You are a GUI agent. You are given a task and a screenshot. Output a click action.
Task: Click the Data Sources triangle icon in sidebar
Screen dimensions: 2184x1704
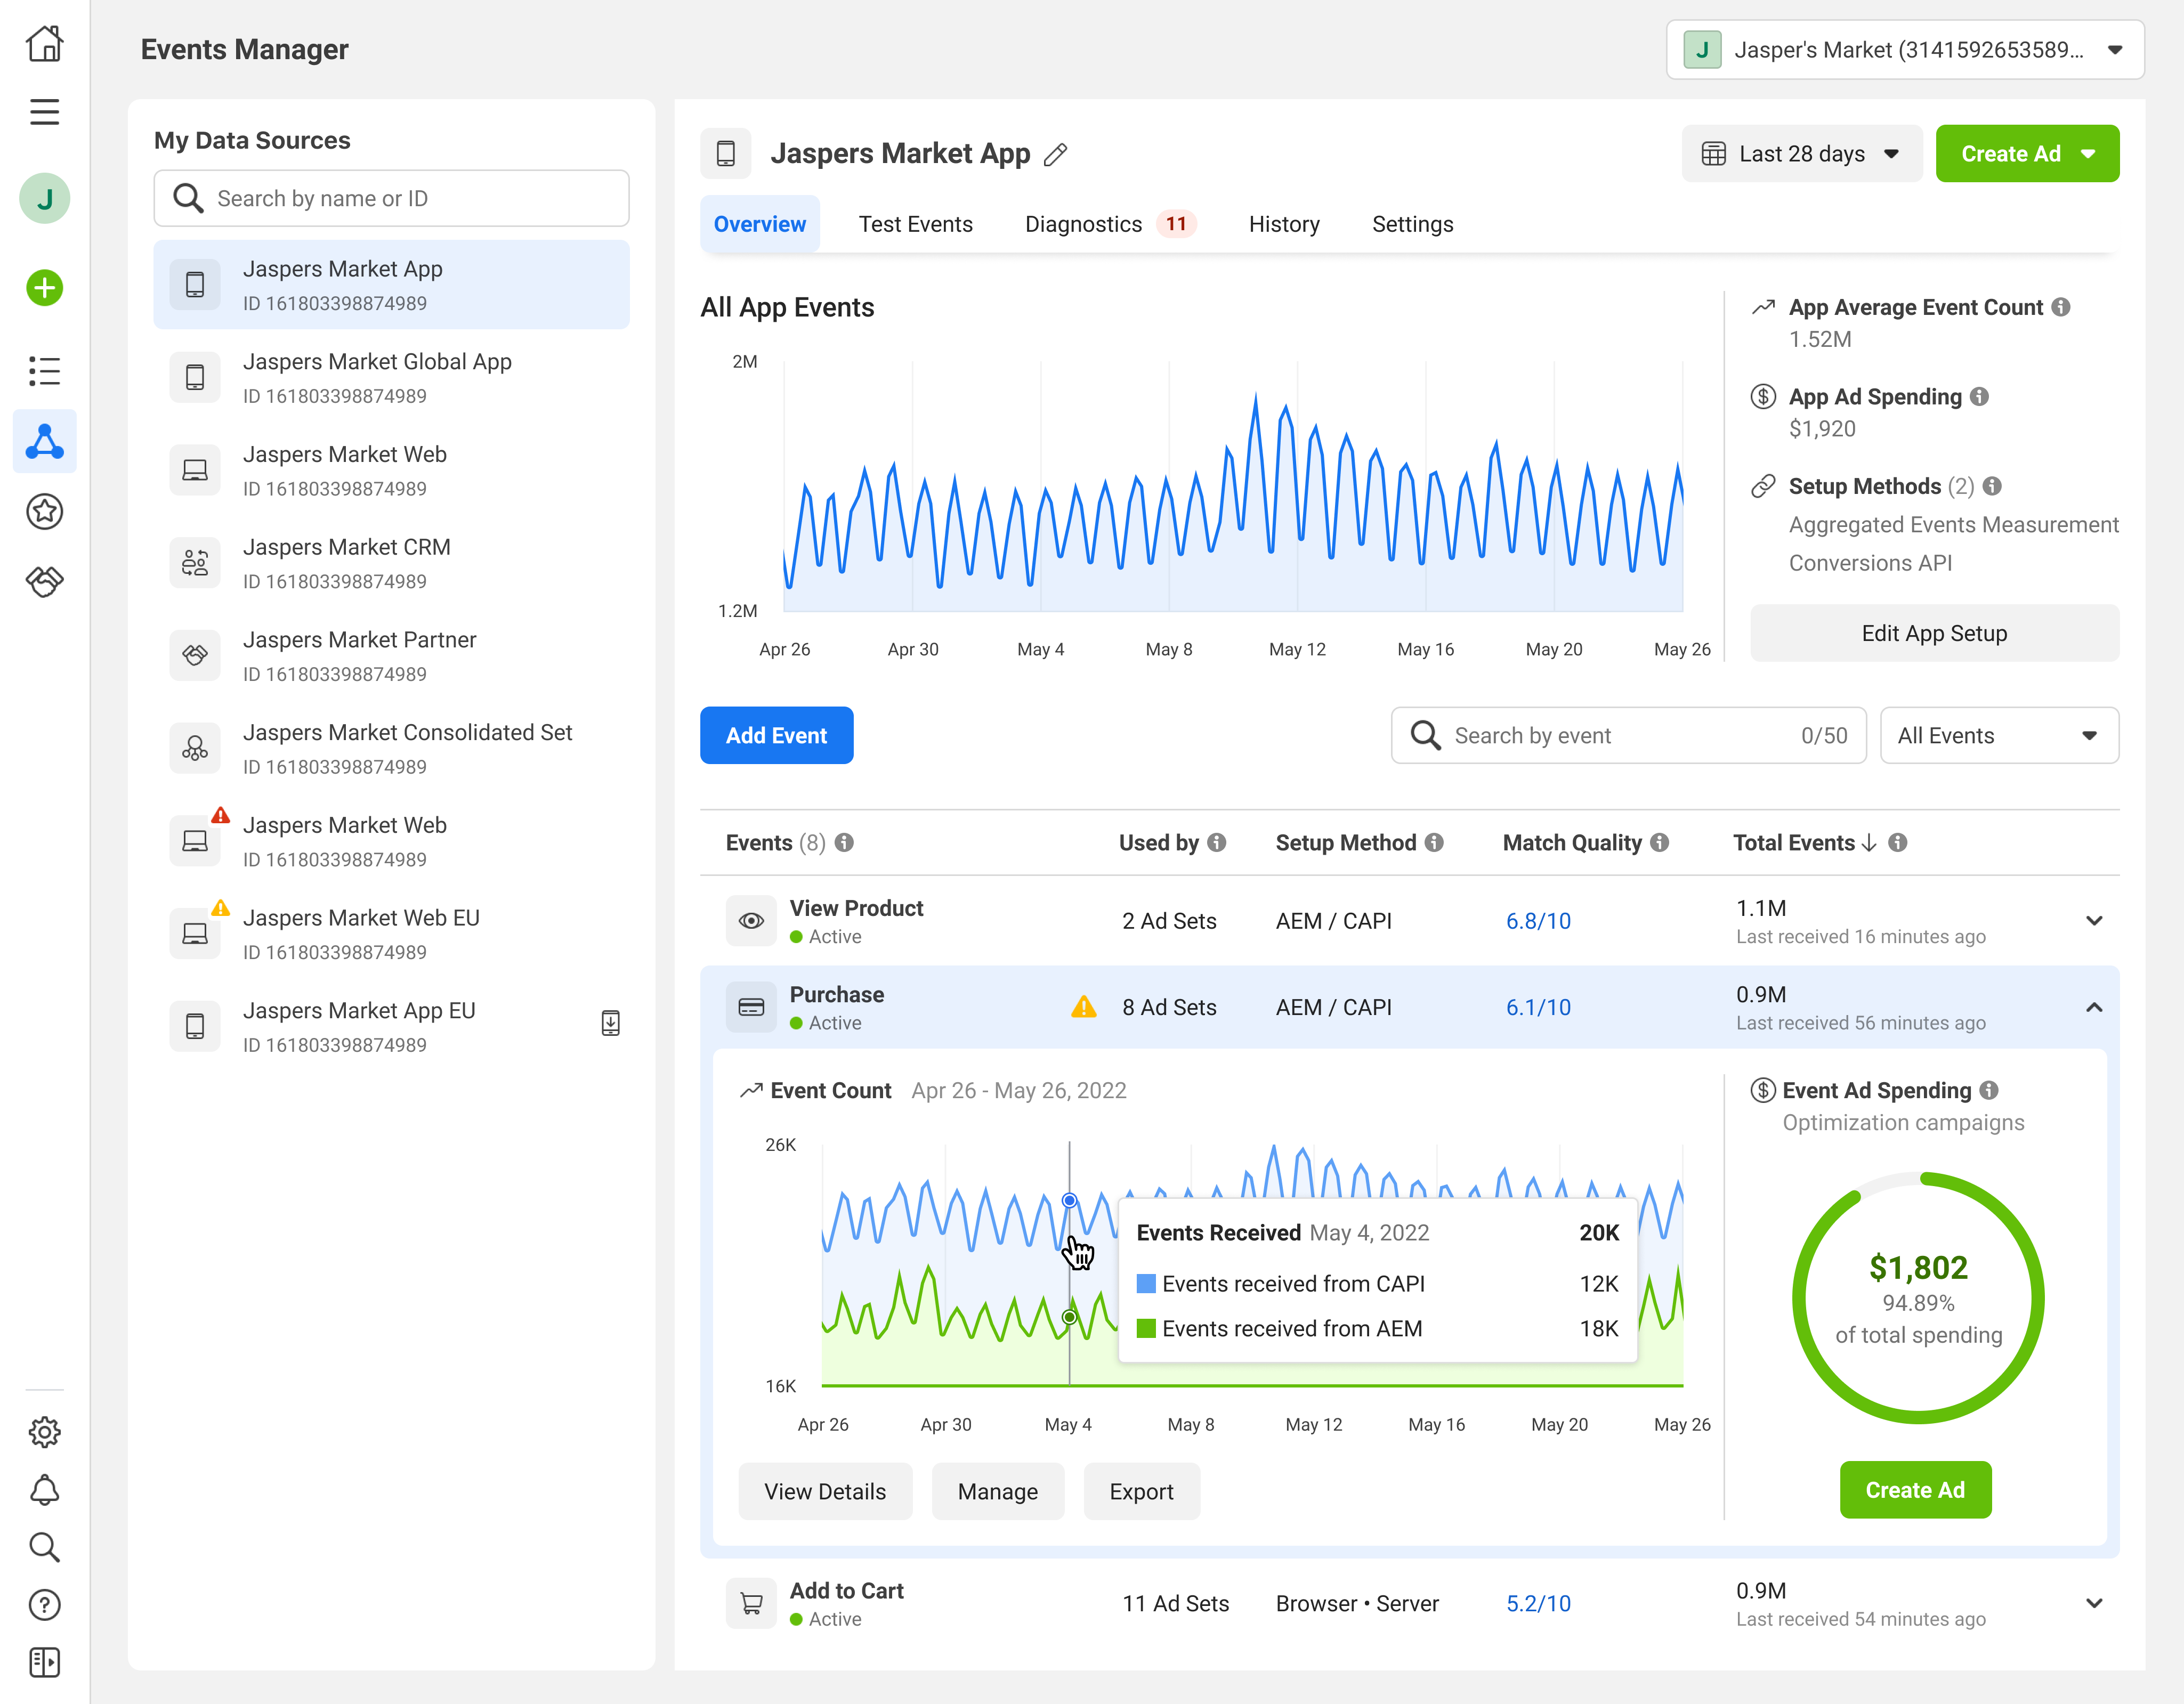[x=44, y=441]
